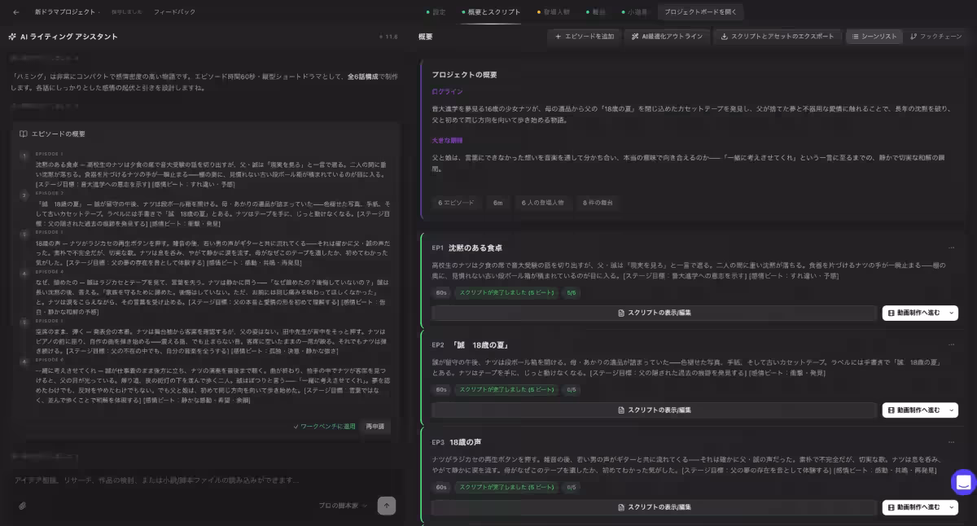Click the book icon beside エピソードの概要

click(24, 134)
